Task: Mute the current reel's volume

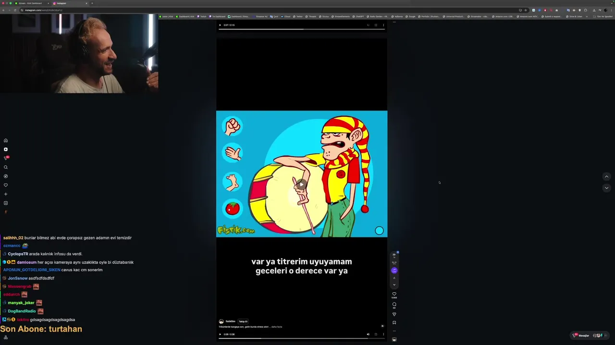Action: 368,334
